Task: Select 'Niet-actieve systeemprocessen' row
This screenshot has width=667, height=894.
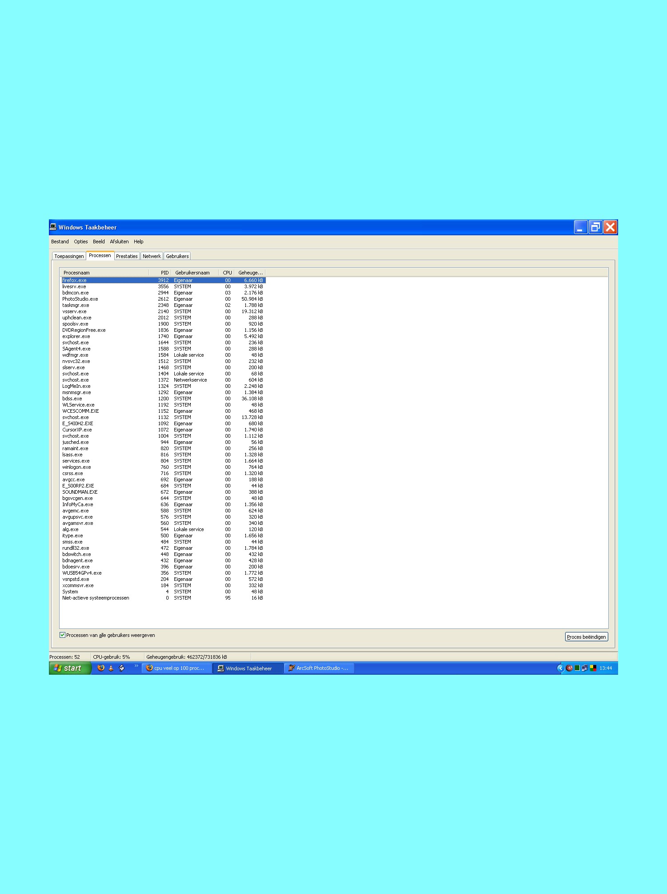Action: (x=163, y=598)
